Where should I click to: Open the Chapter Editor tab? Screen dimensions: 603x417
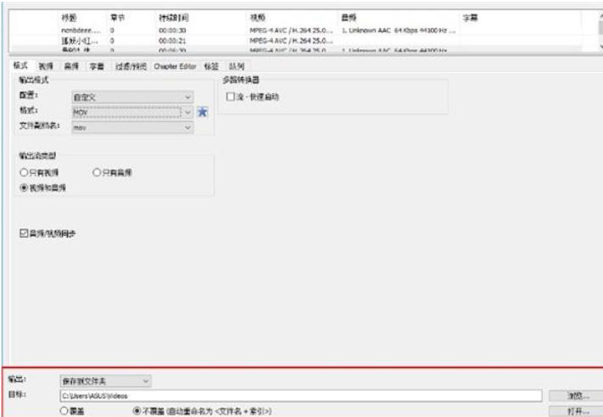(x=174, y=66)
